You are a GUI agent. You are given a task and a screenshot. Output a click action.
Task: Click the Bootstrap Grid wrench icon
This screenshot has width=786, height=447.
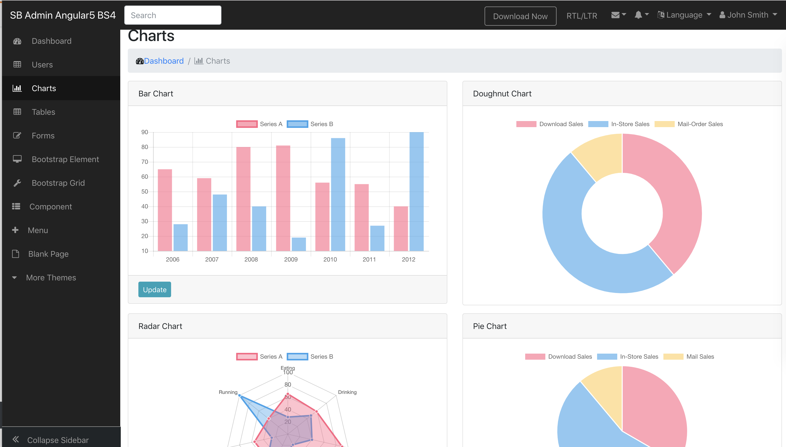pos(17,183)
